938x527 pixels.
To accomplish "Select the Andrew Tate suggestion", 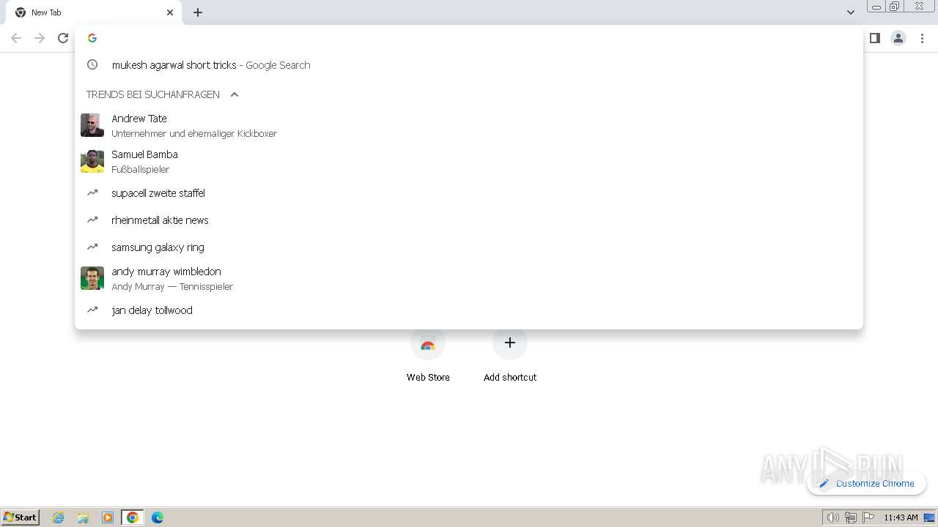I will [x=469, y=125].
